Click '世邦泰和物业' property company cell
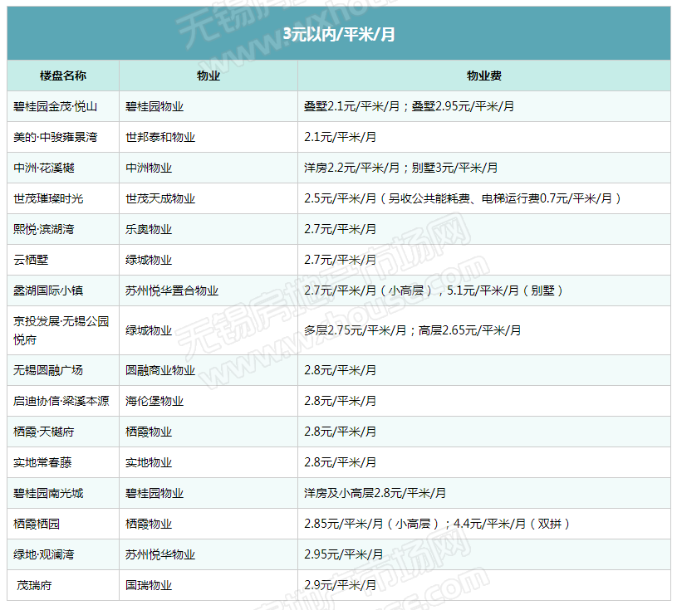 [x=208, y=137]
